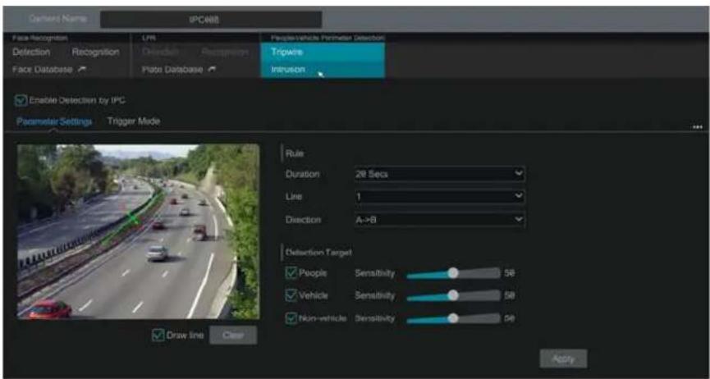Toggle Enable Detection by IPC checkbox
Viewport: 710px width, 379px height.
click(21, 101)
